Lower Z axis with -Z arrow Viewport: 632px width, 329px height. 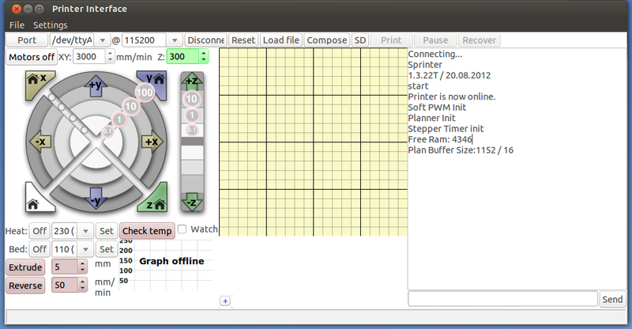(x=190, y=202)
